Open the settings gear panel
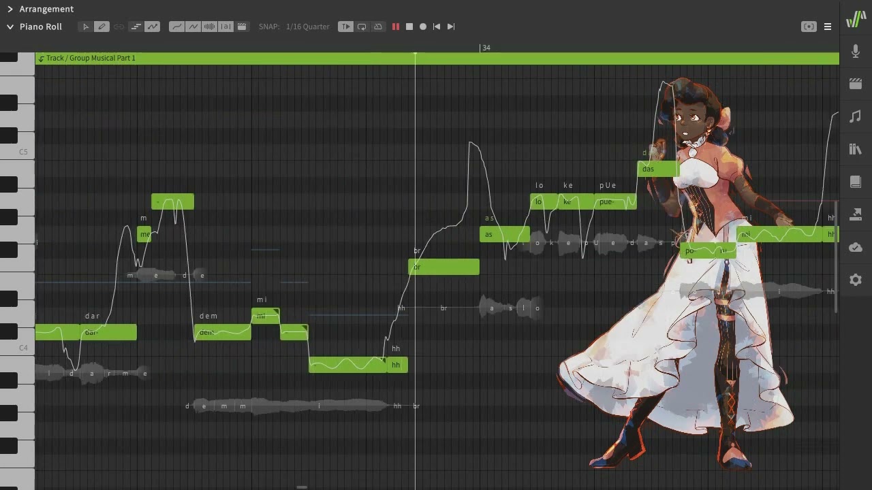Viewport: 872px width, 490px height. click(x=856, y=280)
